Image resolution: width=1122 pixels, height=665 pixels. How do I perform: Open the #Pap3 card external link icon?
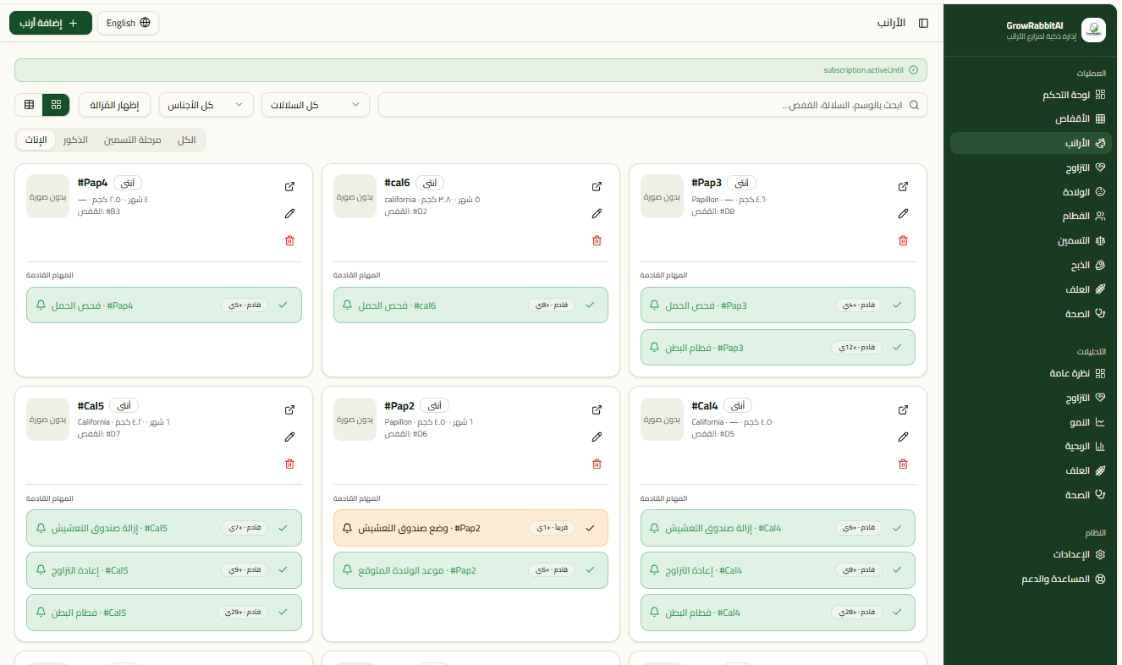click(903, 187)
